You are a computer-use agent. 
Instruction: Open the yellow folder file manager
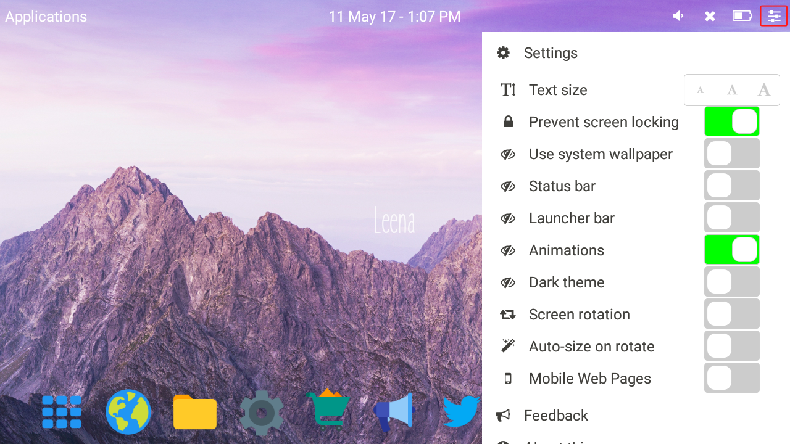195,412
